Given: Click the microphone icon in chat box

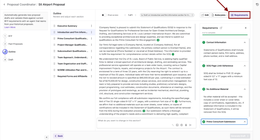Looking at the screenshot, I should point(186,125).
